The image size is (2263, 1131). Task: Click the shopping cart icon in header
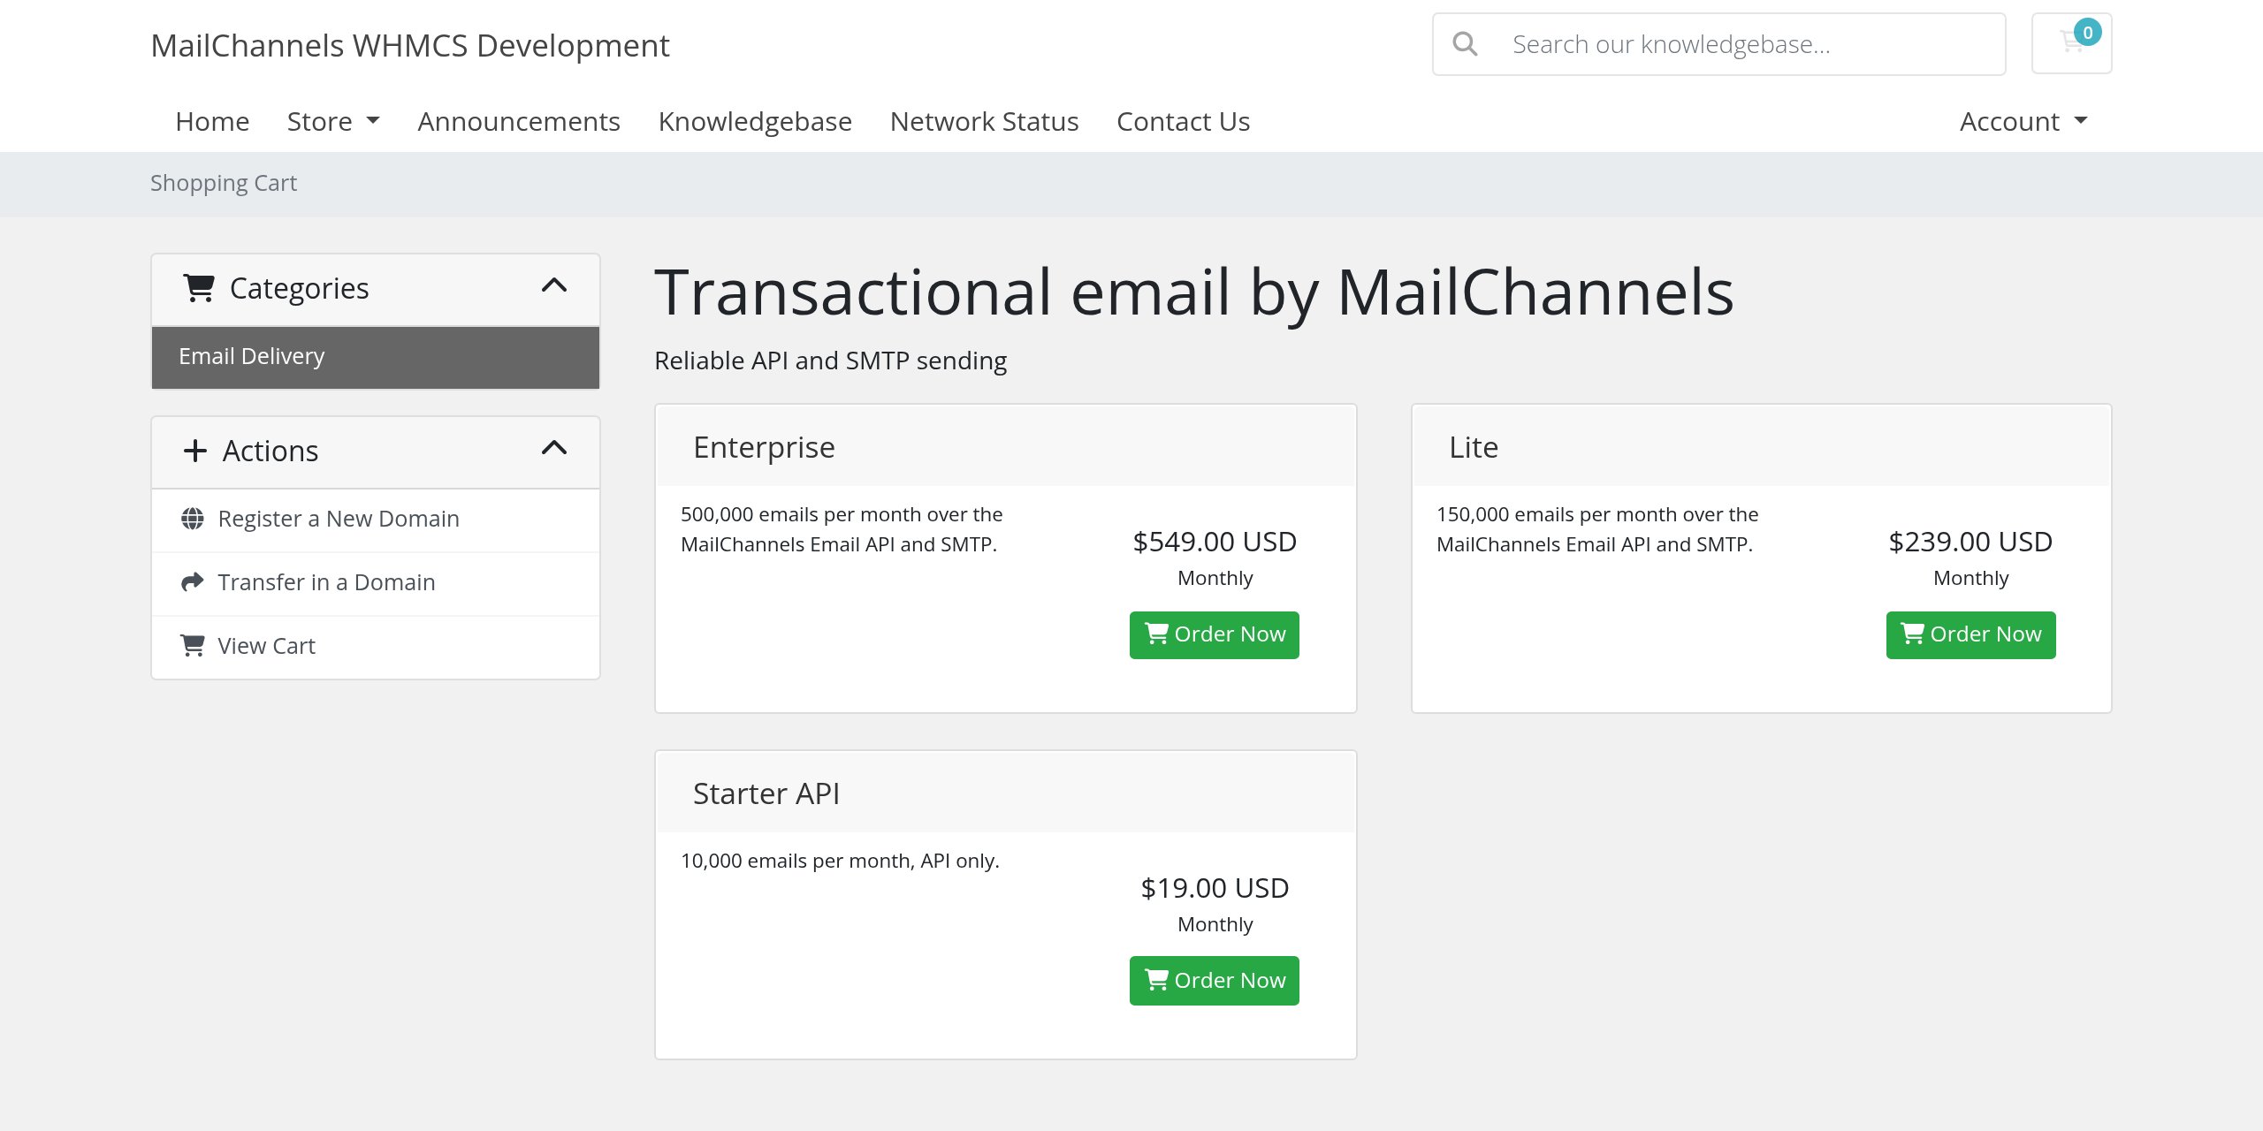[2071, 43]
